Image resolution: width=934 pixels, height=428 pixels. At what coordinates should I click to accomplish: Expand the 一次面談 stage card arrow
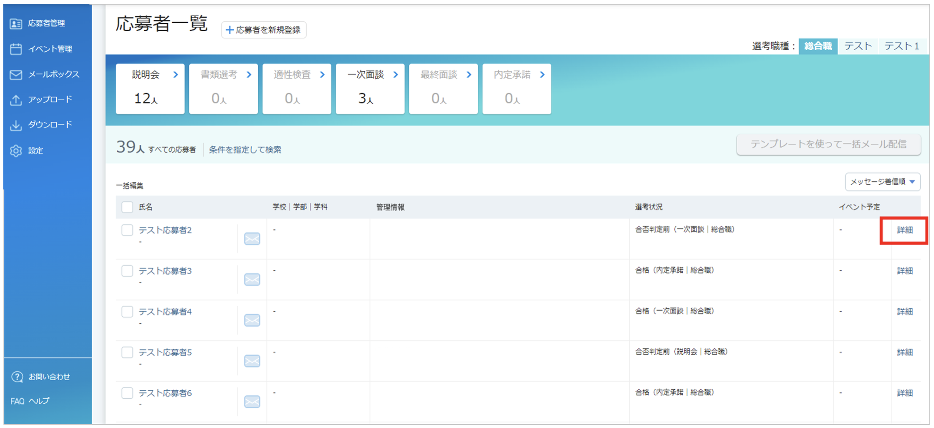396,75
